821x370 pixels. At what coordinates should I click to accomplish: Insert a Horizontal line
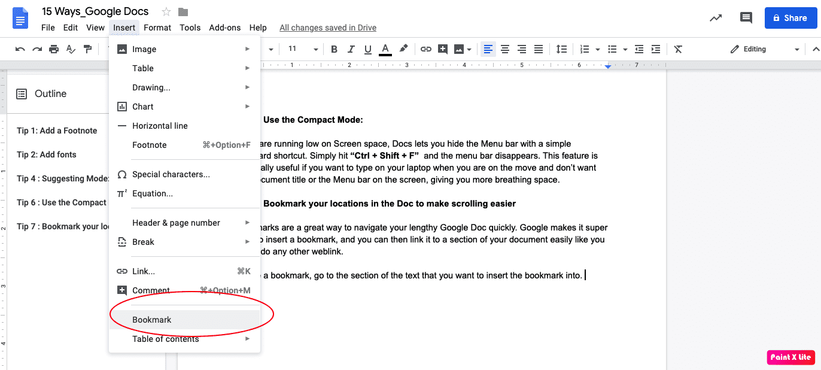coord(184,126)
